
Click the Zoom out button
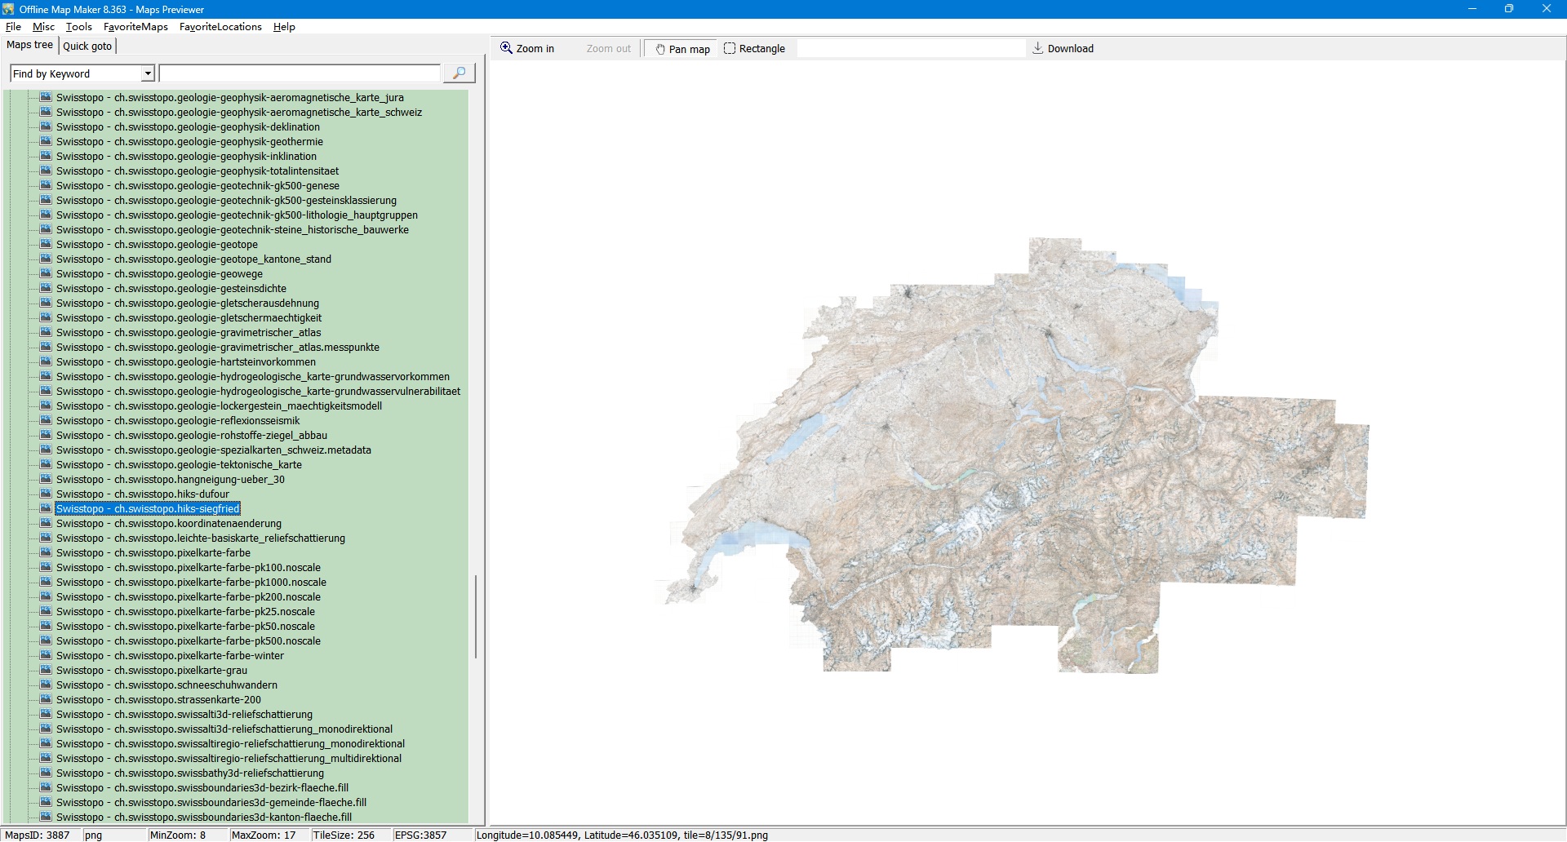coord(608,49)
